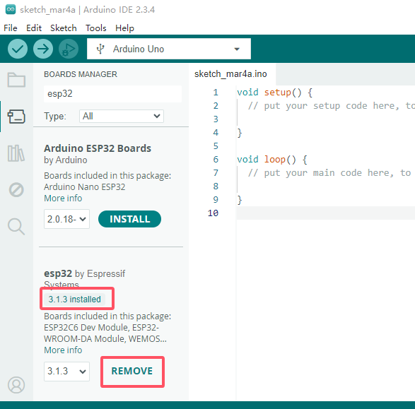415x409 pixels.
Task: Open the Sketchbook folder icon in sidebar
Action: click(16, 80)
